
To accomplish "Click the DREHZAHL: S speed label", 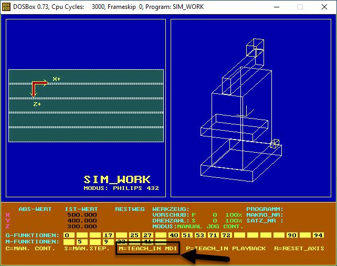I will pyautogui.click(x=174, y=221).
